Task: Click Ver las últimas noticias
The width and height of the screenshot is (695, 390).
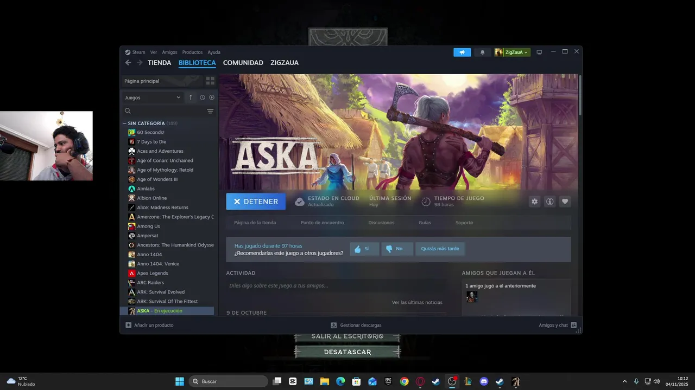Action: 417,302
